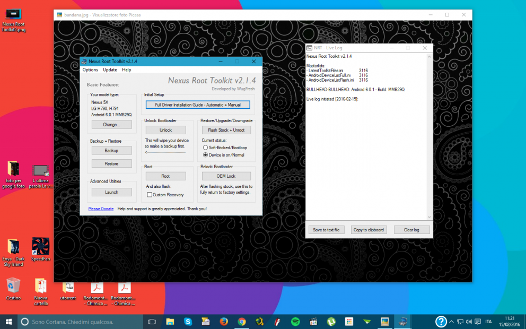The width and height of the screenshot is (526, 329).
Task: Open the Cestino recycle bin
Action: (x=13, y=289)
